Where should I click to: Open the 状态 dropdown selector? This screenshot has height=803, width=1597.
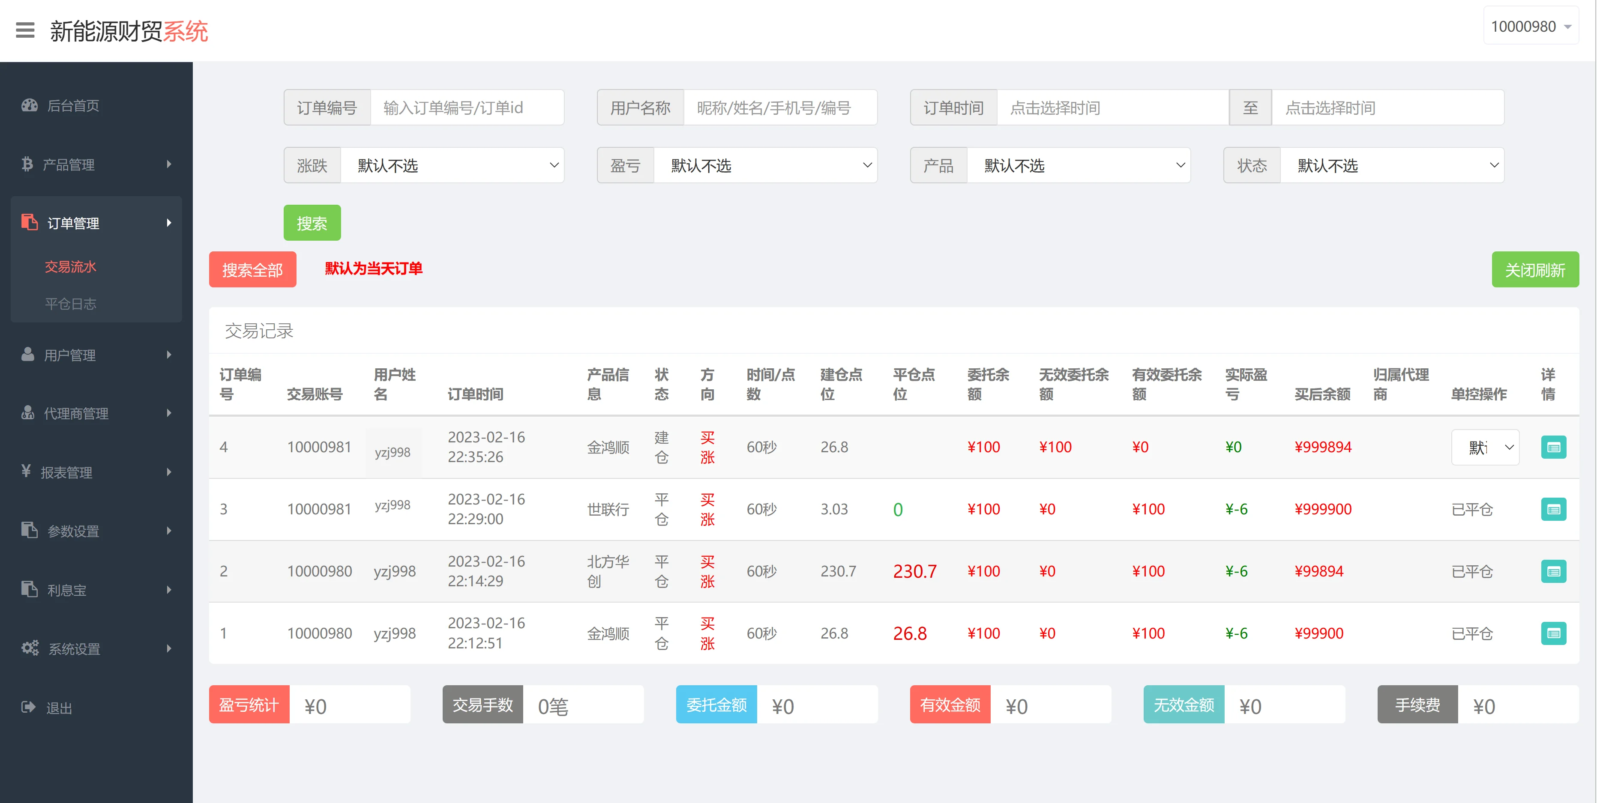(1392, 165)
